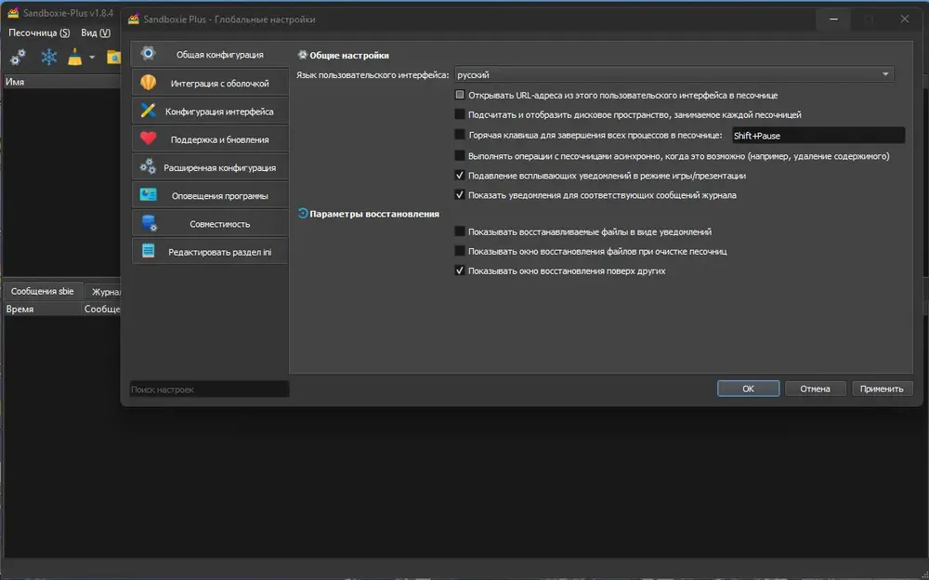Click the red heart support icon
929x580 pixels.
[x=148, y=138]
